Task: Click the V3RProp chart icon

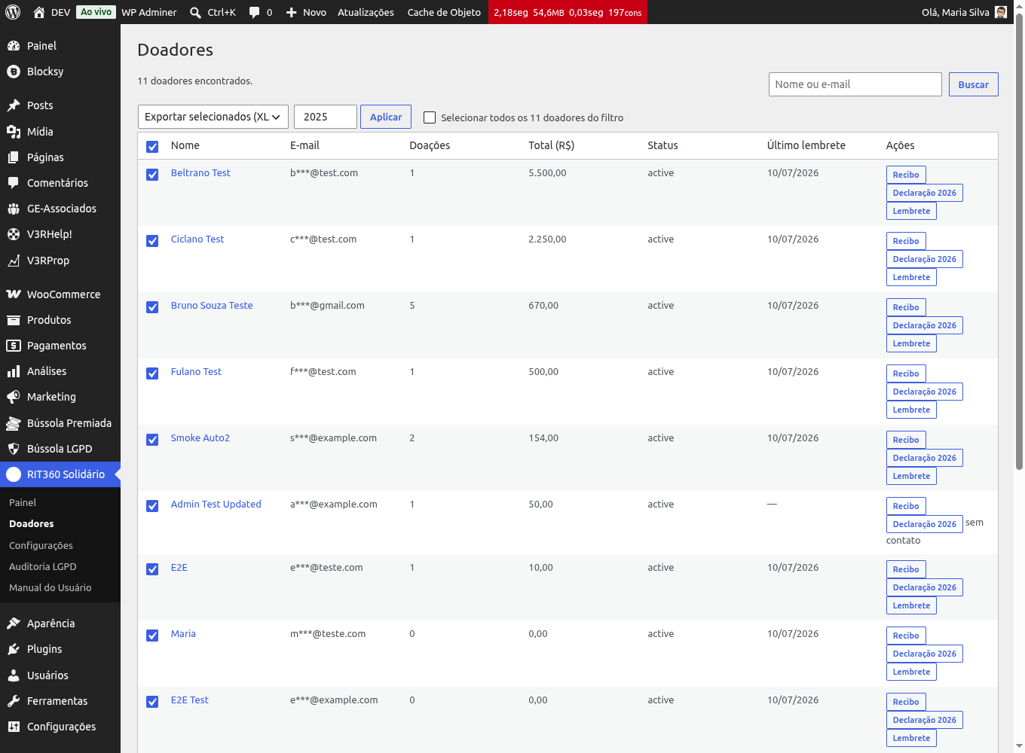Action: point(14,261)
